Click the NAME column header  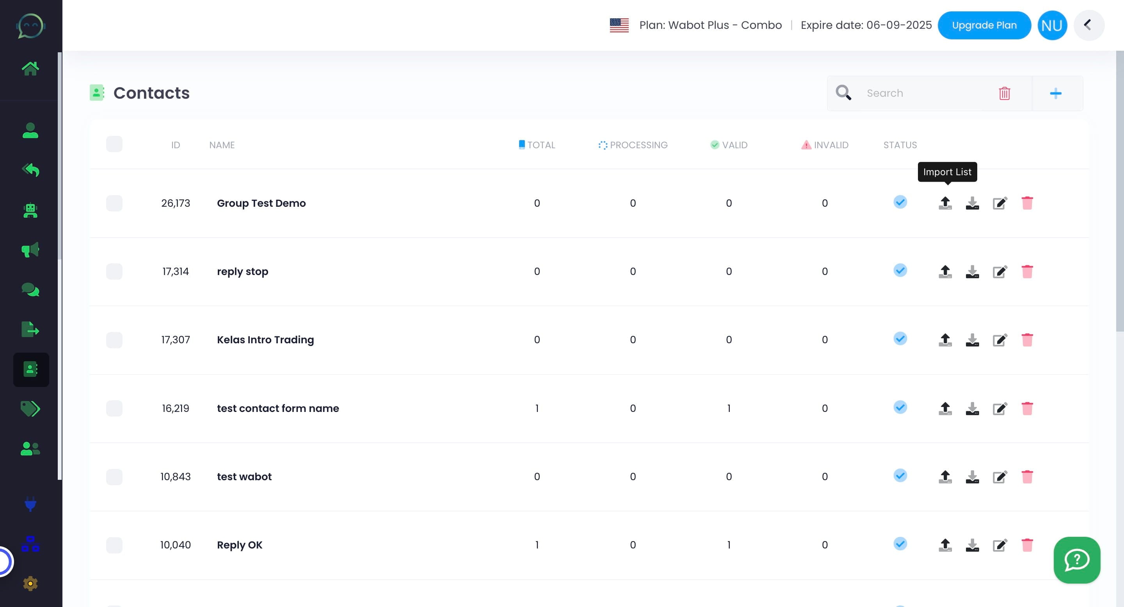(x=222, y=145)
